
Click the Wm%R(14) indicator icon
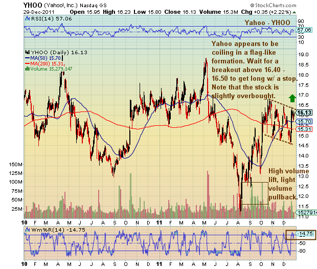27,230
